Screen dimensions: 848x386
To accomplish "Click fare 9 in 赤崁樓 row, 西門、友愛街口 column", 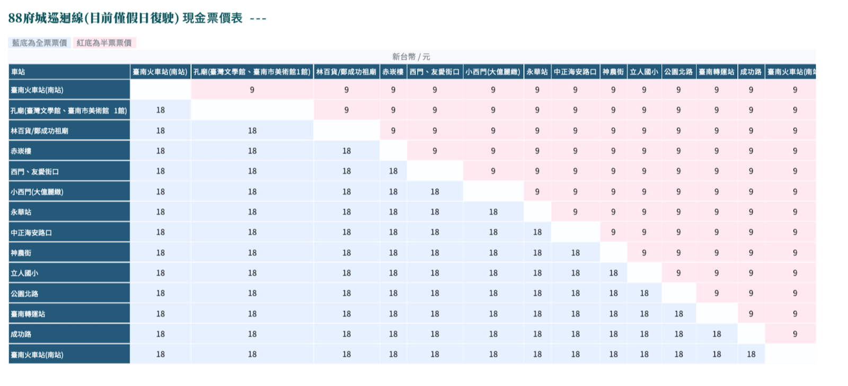I will [435, 151].
